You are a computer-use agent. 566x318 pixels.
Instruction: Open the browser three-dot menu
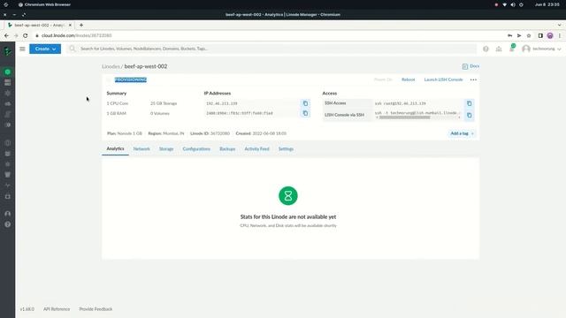(560, 35)
